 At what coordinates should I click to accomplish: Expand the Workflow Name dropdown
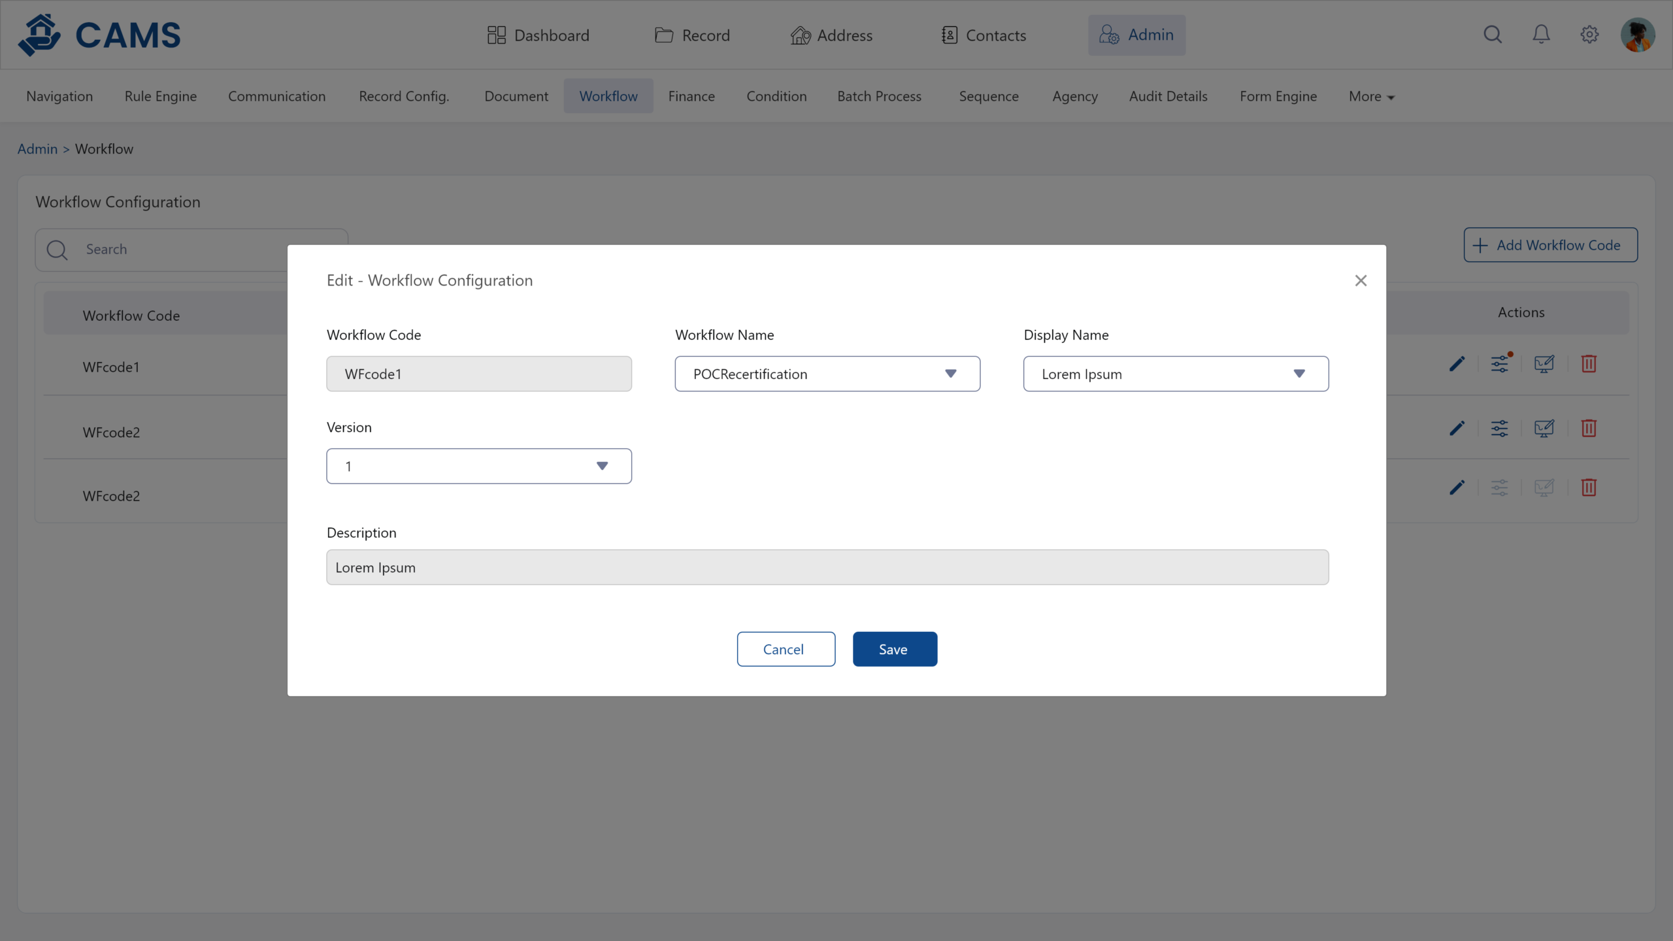[x=827, y=374]
